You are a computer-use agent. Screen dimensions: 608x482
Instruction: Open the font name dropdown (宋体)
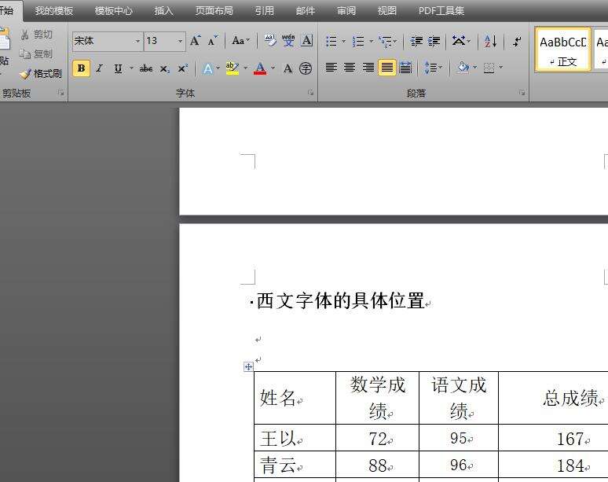[137, 41]
